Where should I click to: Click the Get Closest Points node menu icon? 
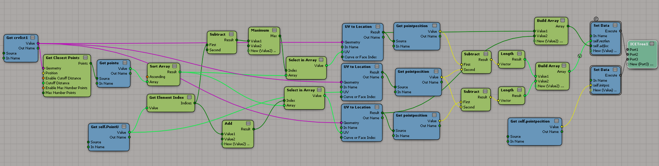(85, 58)
